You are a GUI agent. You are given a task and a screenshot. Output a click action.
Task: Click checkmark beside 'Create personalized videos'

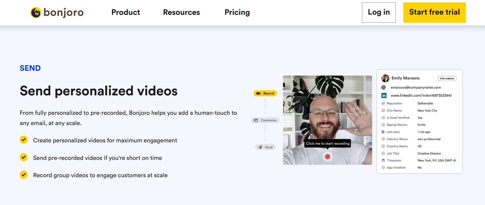24,140
